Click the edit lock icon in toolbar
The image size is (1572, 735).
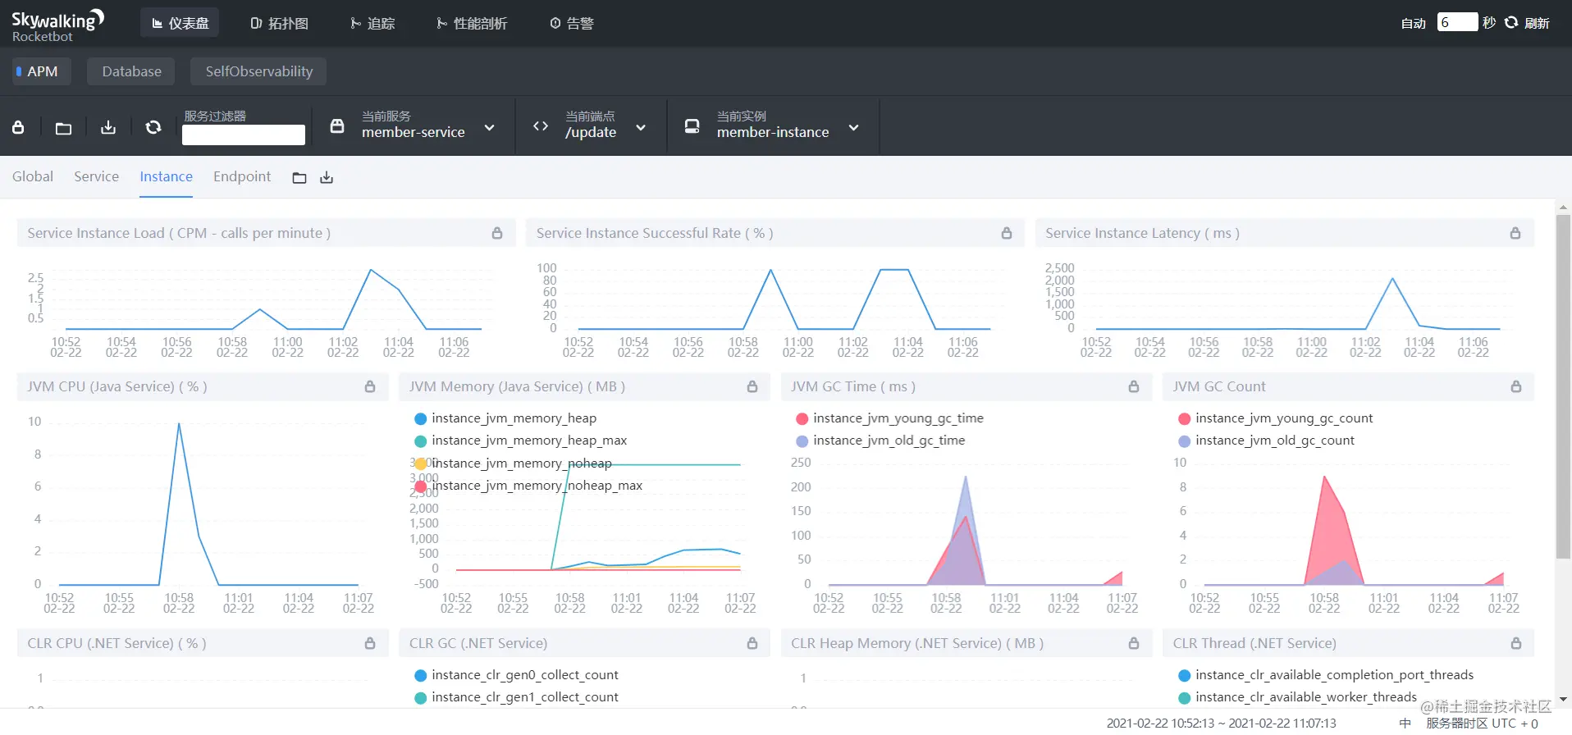tap(18, 127)
